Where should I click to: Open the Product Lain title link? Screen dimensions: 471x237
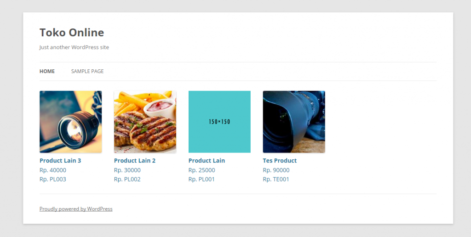(x=207, y=160)
